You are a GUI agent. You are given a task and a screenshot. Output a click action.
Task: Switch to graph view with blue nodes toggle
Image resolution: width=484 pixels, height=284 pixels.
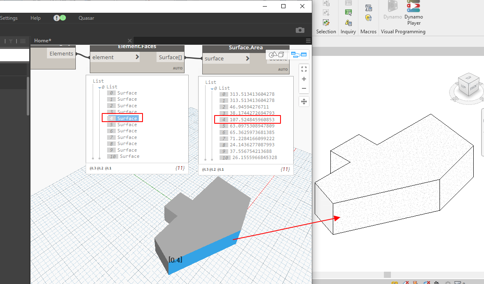click(x=299, y=54)
